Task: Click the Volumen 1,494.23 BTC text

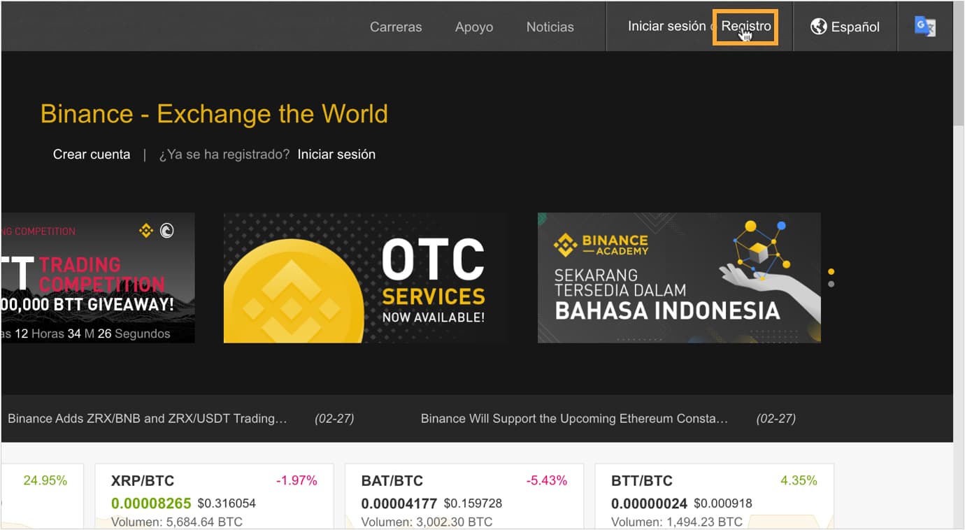Action: 677,522
